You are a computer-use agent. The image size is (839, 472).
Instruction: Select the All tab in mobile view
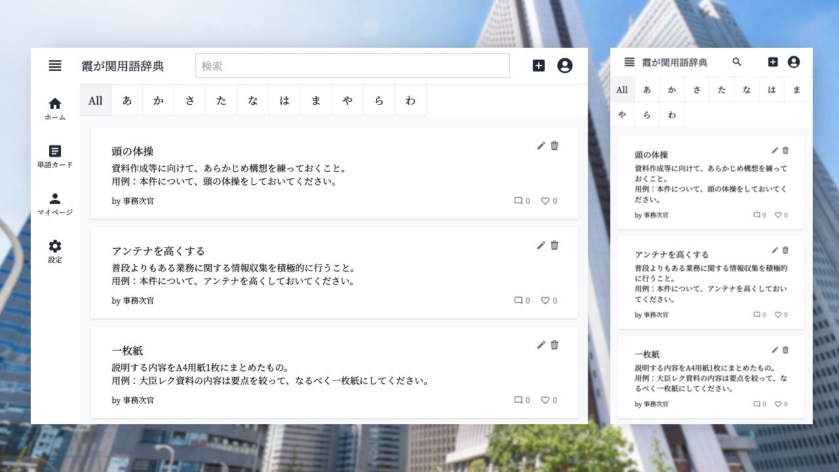click(x=621, y=89)
